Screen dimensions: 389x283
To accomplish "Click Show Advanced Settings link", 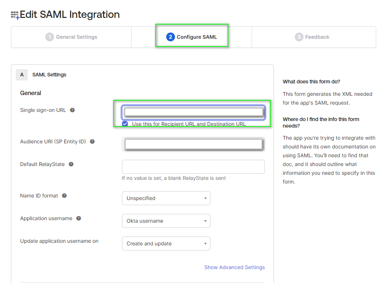I will 234,267.
